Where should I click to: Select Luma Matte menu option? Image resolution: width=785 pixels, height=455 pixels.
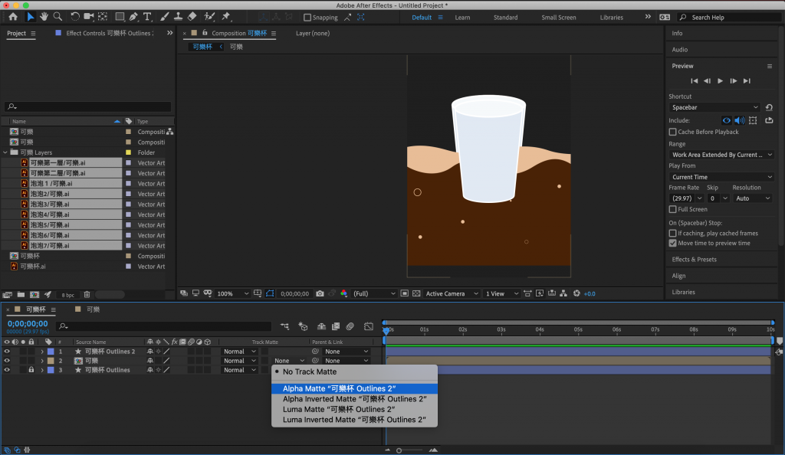point(339,409)
